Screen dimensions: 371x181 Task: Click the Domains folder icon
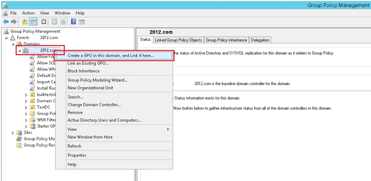point(20,44)
